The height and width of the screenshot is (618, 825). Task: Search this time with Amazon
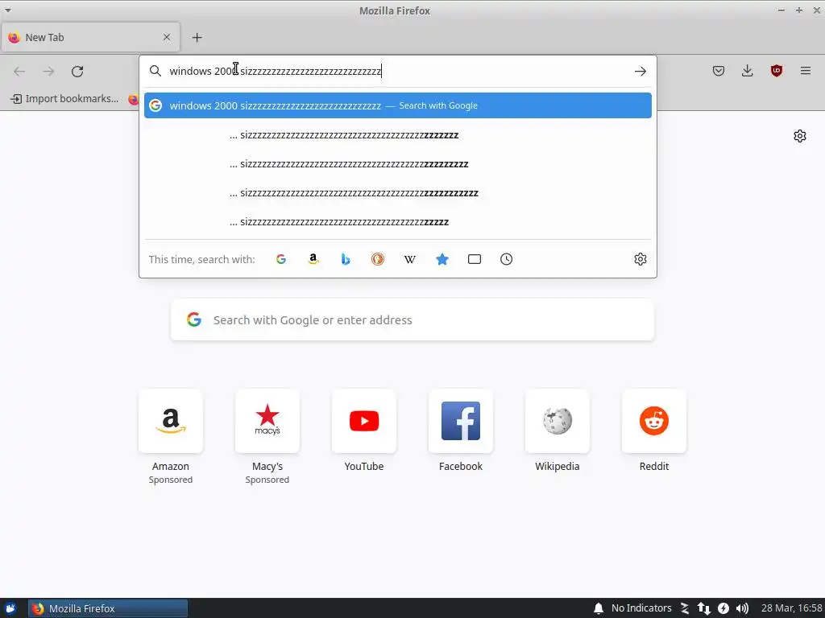(313, 259)
